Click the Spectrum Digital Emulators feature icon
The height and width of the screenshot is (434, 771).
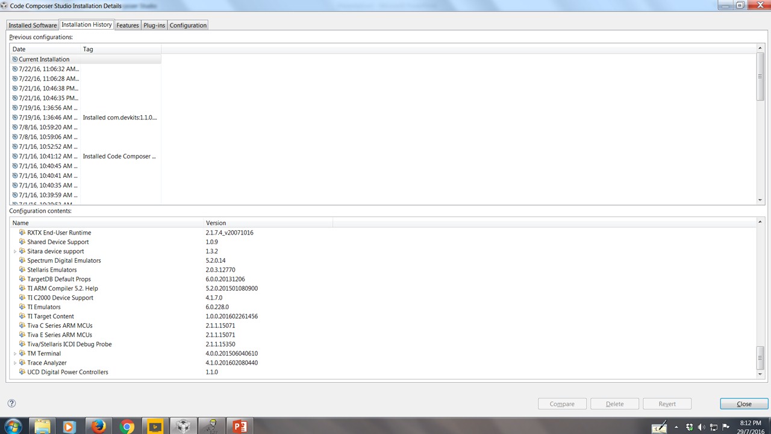pyautogui.click(x=22, y=260)
